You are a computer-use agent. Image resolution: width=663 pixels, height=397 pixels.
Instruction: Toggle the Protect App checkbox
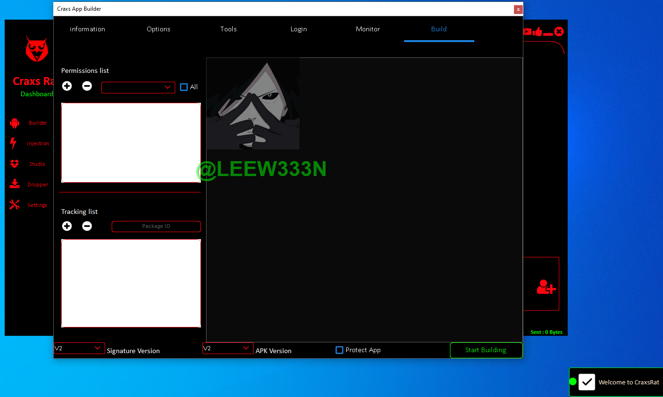point(340,350)
